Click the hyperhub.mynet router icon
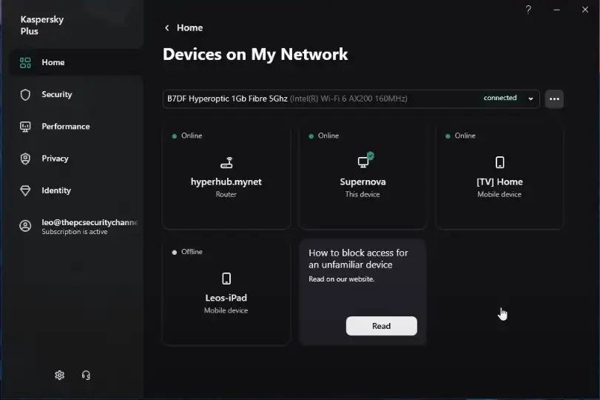600x400 pixels. point(226,163)
